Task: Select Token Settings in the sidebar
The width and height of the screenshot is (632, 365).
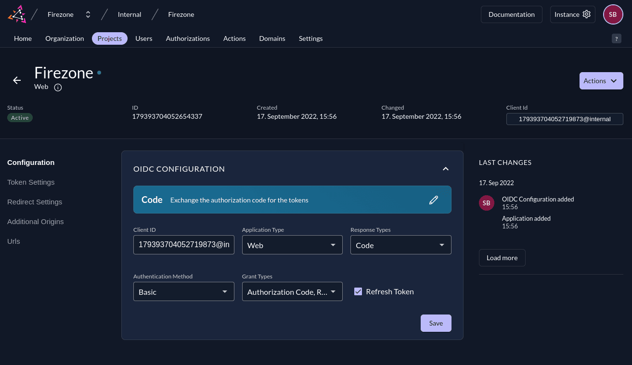Action: tap(31, 182)
